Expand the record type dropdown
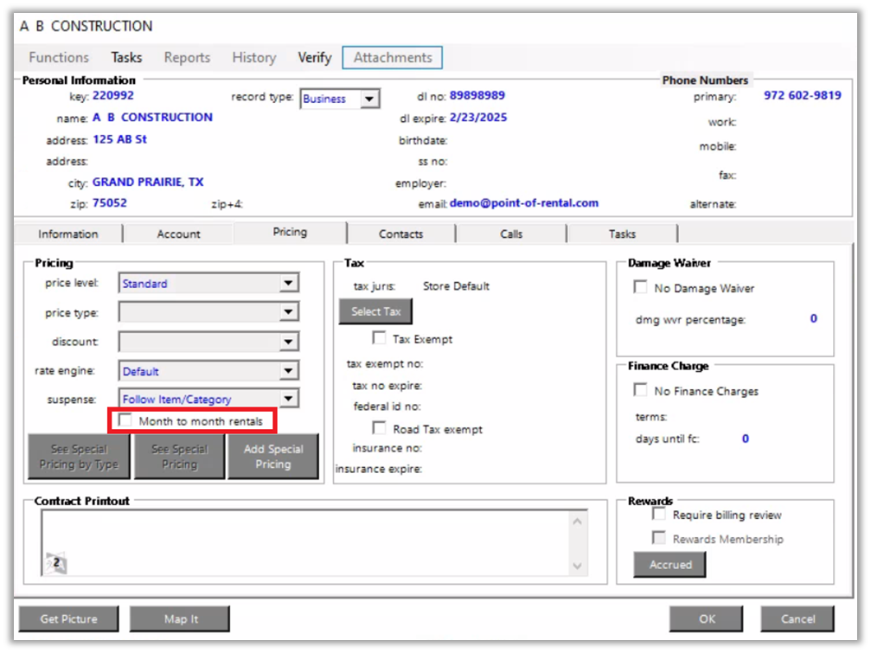Image resolution: width=871 pixels, height=653 pixels. (369, 99)
